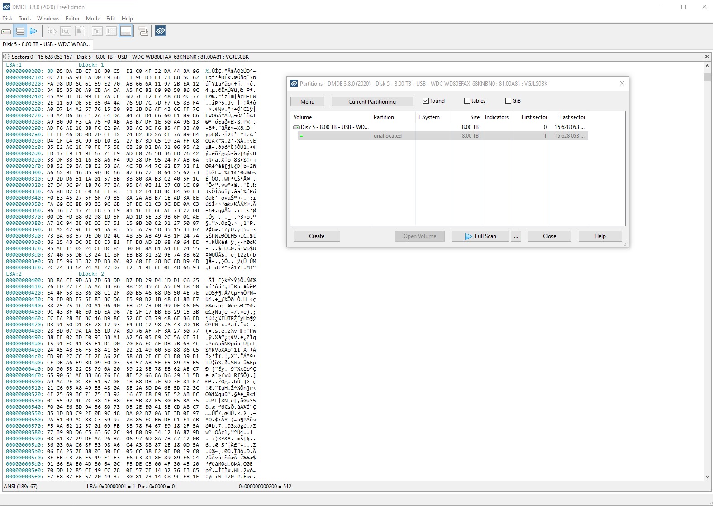Viewport: 713px width, 506px height.
Task: Click the LBA: 0x00000001 status bar entry
Action: (x=131, y=487)
